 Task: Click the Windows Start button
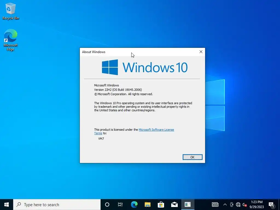coord(7,205)
